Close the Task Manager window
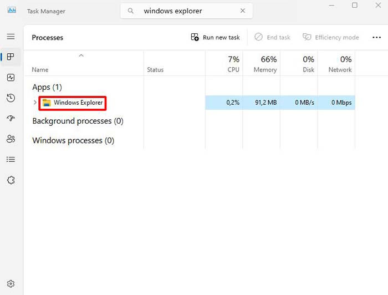388x295 pixels. click(378, 5)
